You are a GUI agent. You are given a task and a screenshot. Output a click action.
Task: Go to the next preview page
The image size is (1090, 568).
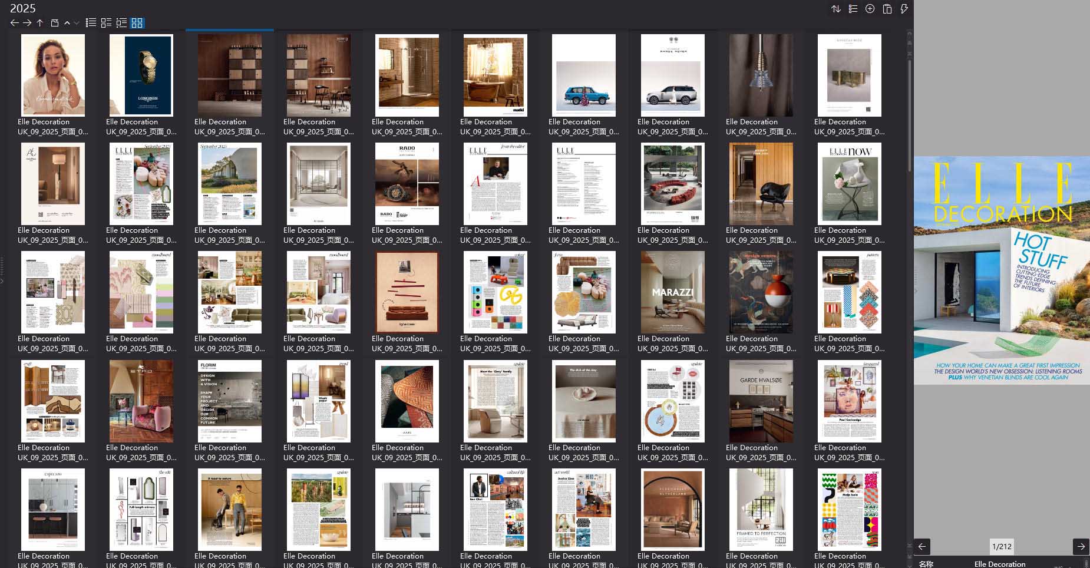pos(1081,546)
